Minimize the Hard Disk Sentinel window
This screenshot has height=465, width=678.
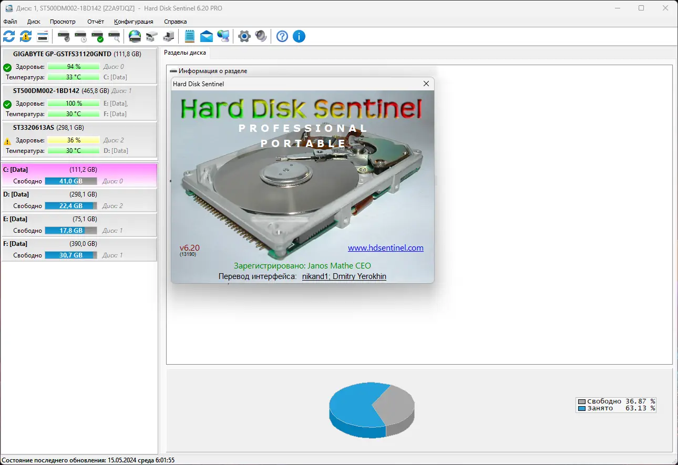pos(618,8)
